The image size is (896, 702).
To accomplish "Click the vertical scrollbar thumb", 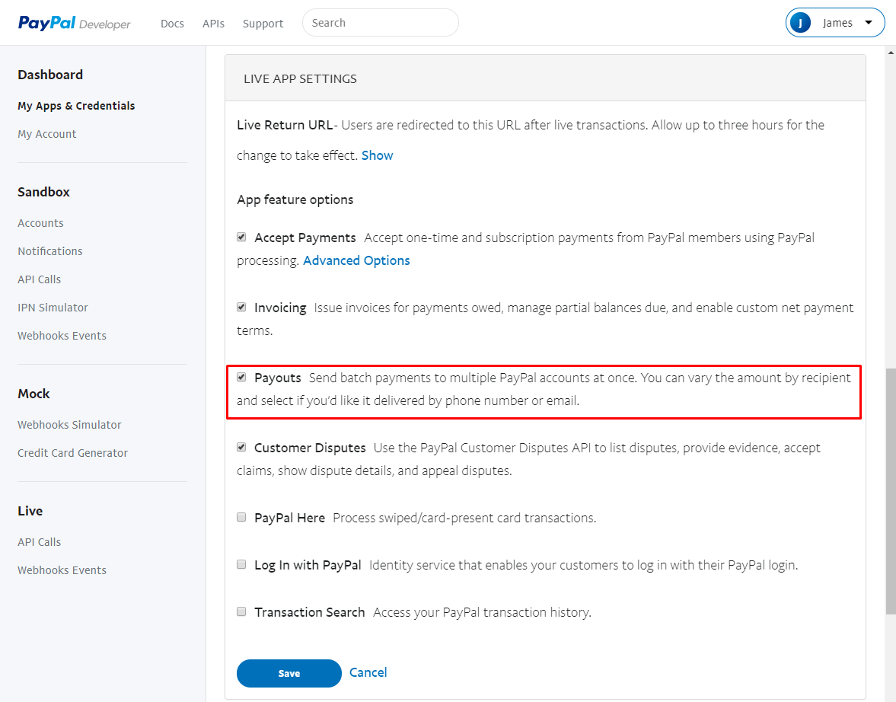I will (x=891, y=492).
